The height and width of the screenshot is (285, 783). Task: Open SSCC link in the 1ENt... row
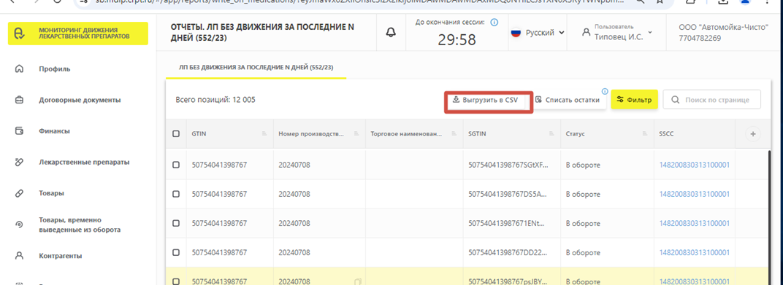695,223
